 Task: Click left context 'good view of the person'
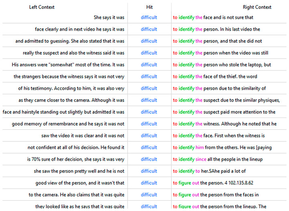click(x=61, y=183)
